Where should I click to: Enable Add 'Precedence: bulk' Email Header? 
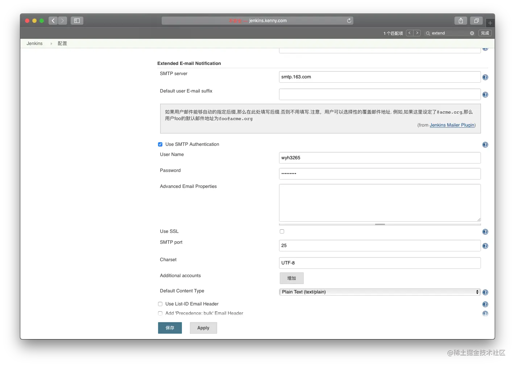point(160,313)
